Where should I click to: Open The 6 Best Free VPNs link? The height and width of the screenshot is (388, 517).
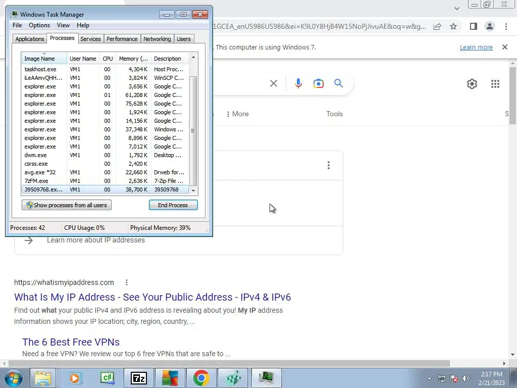point(71,342)
